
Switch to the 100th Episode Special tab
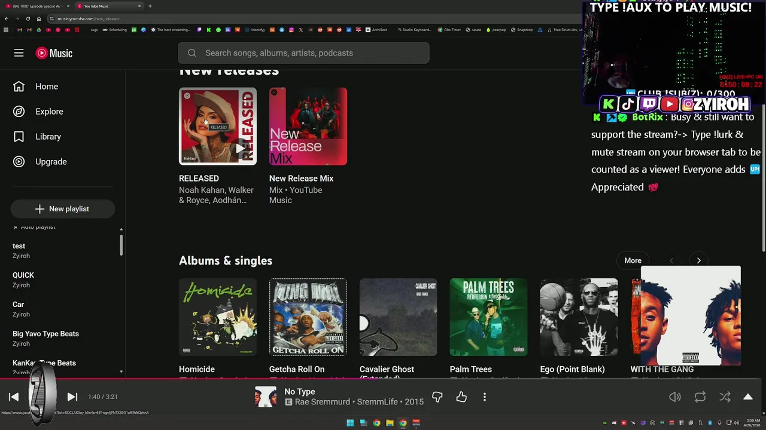click(x=37, y=6)
